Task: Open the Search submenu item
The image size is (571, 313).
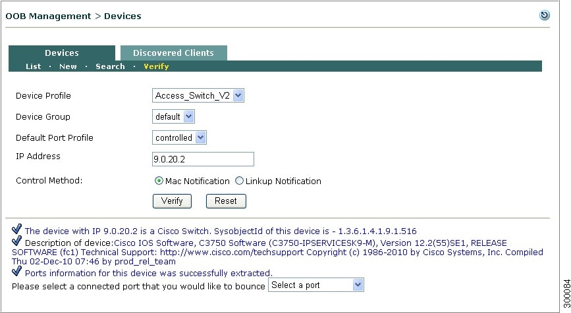Action: point(110,66)
